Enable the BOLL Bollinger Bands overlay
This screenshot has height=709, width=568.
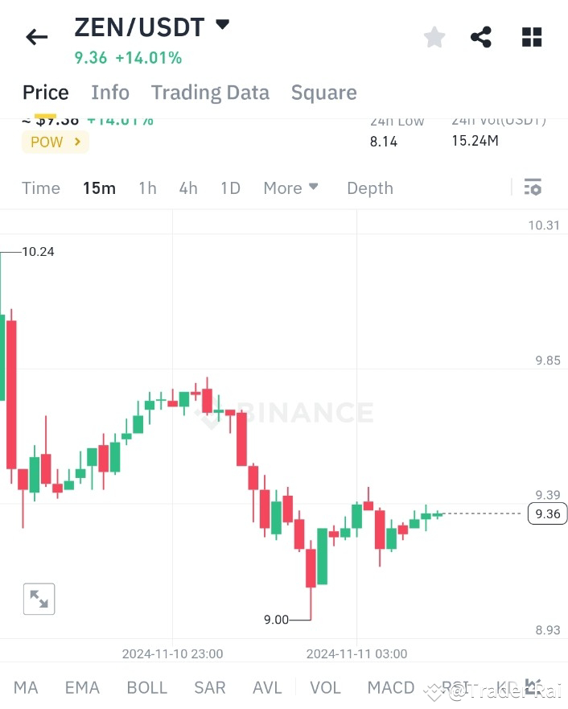tap(146, 687)
